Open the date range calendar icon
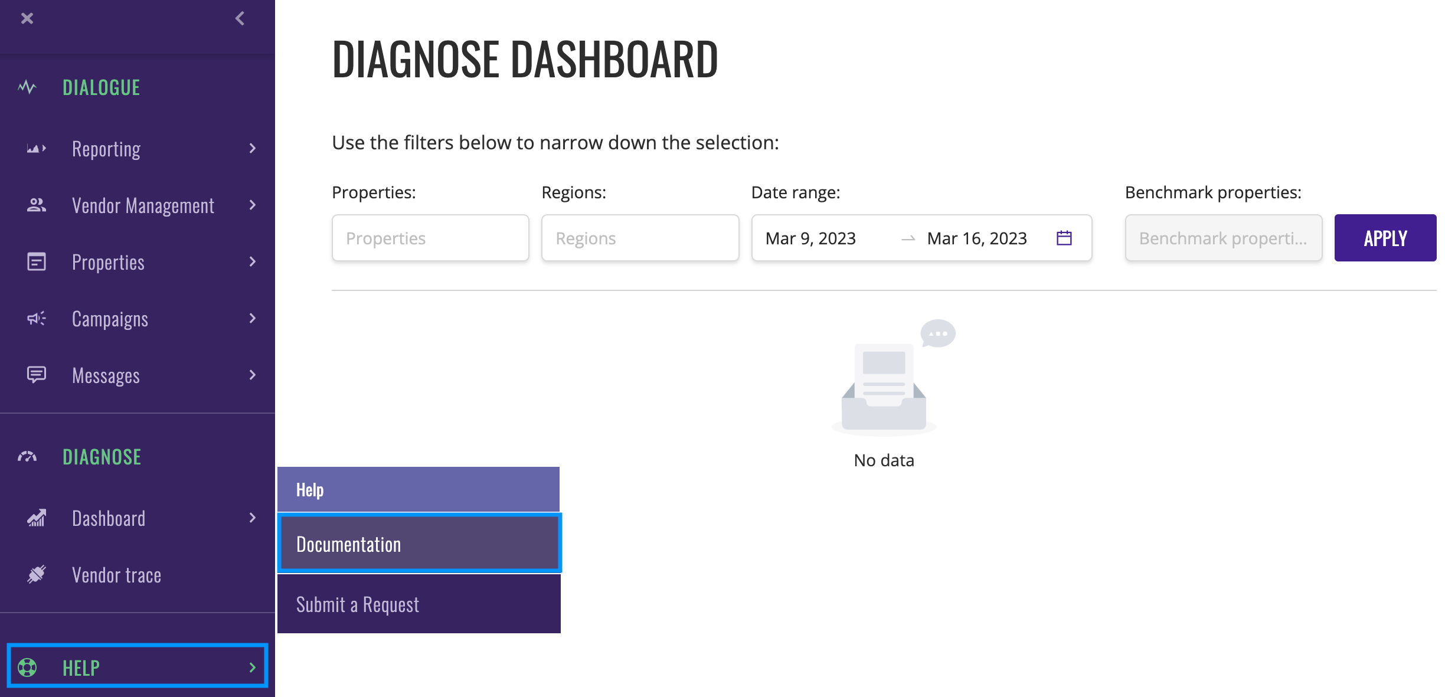This screenshot has width=1445, height=697. pyautogui.click(x=1064, y=238)
